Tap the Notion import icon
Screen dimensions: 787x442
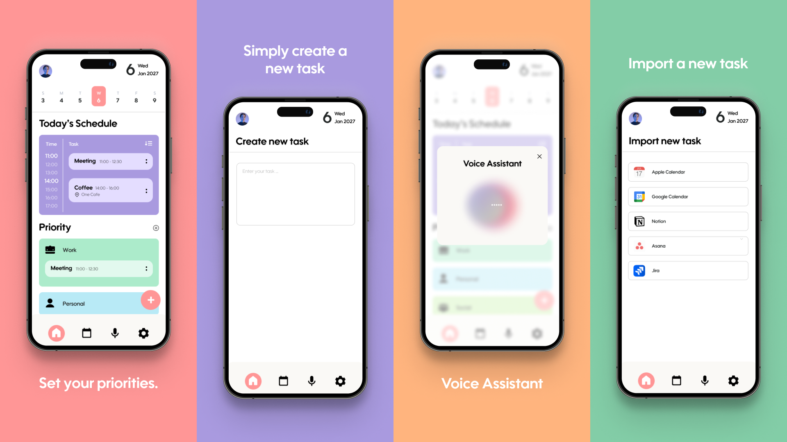point(639,221)
